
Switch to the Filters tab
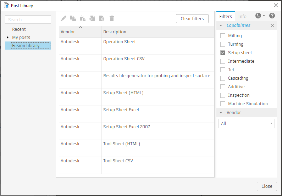point(226,16)
